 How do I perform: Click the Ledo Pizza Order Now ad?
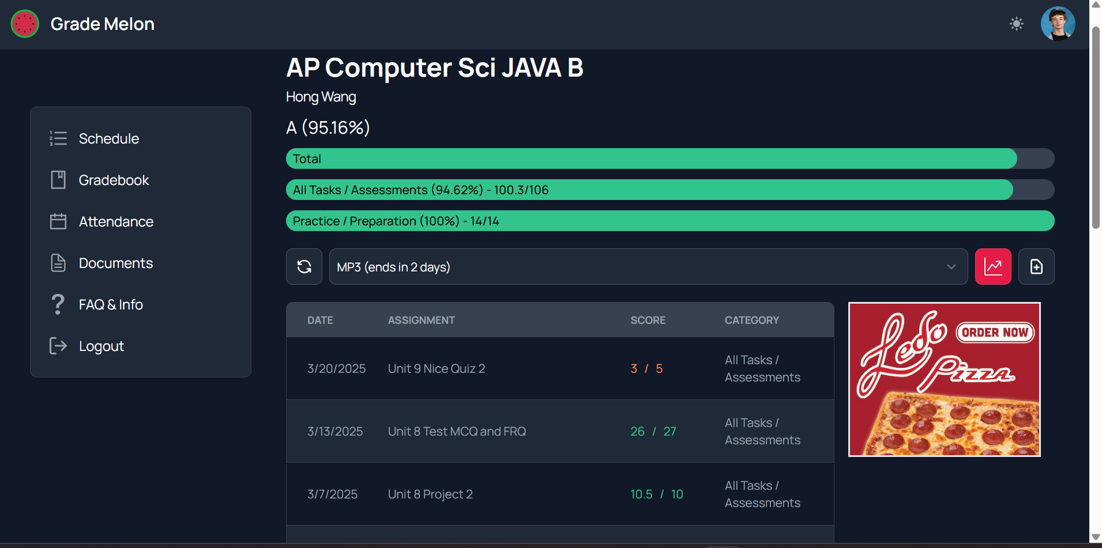pos(944,379)
